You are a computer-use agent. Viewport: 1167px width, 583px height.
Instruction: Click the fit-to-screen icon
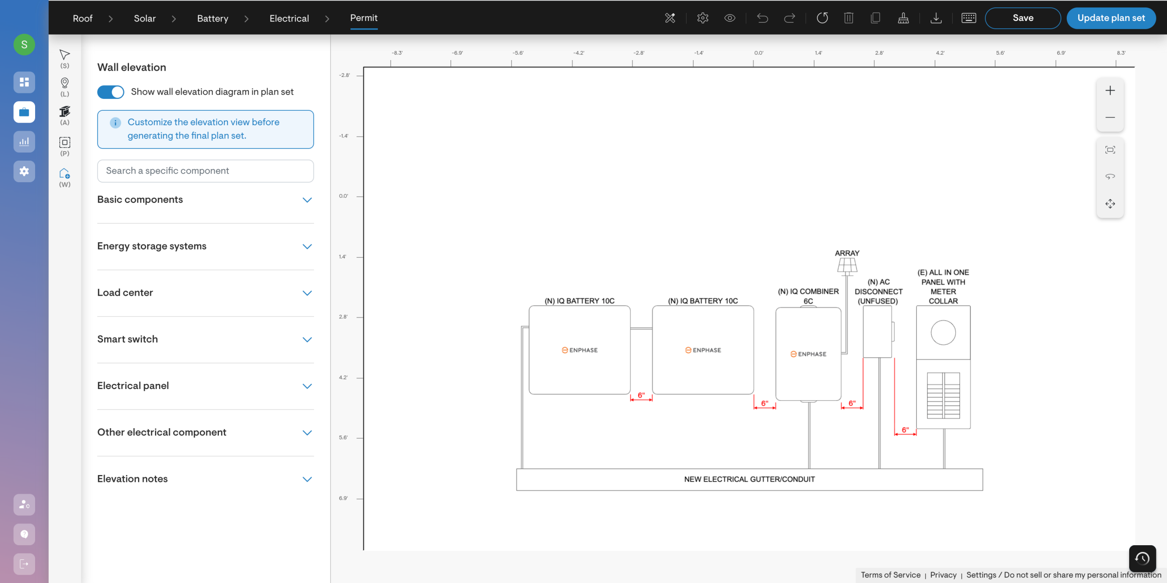pos(1110,150)
